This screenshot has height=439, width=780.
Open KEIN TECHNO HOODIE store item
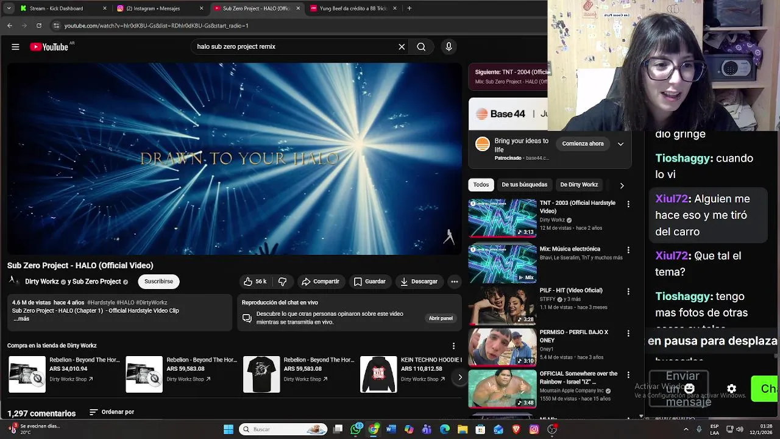[411, 374]
